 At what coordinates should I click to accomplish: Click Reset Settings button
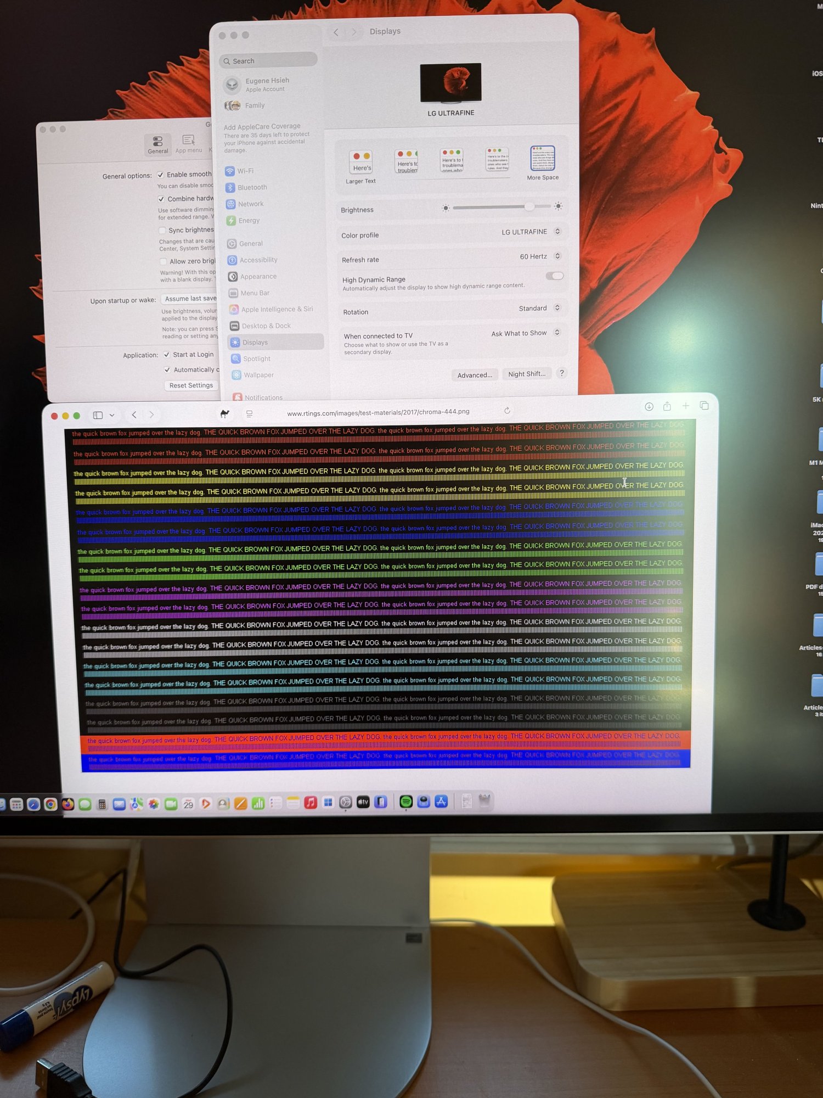(x=191, y=385)
